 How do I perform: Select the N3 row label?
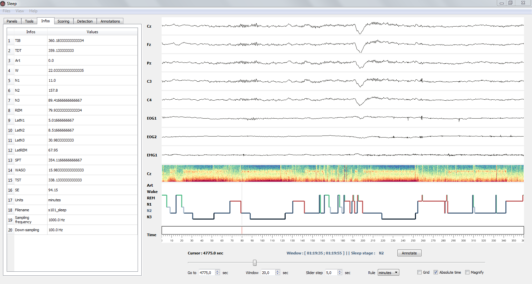(x=17, y=100)
